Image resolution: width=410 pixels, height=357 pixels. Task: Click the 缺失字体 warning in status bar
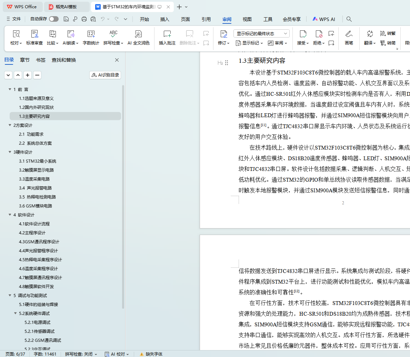tap(151, 354)
